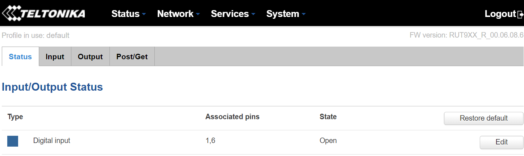Click the Input/Output Status heading

pyautogui.click(x=52, y=87)
